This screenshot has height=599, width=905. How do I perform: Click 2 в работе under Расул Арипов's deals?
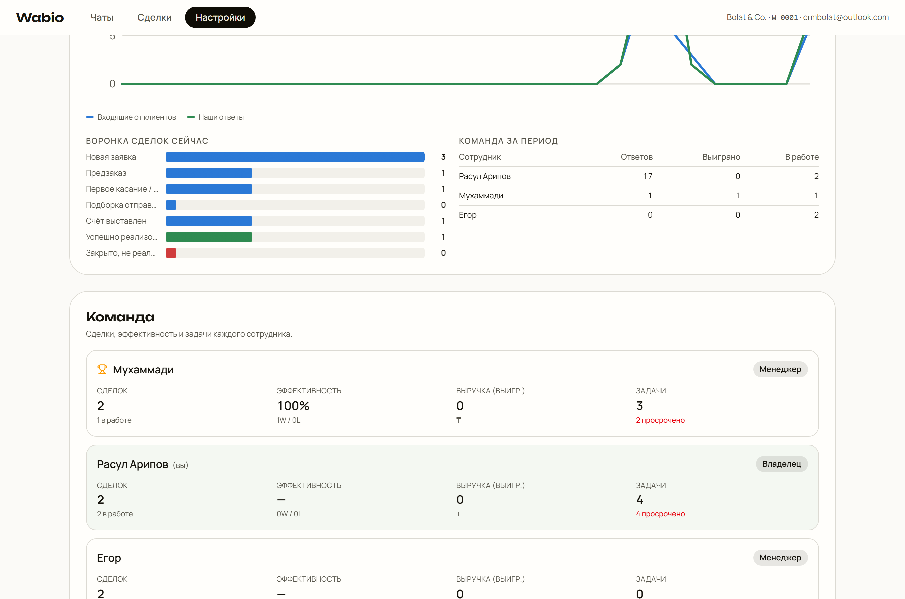click(115, 514)
